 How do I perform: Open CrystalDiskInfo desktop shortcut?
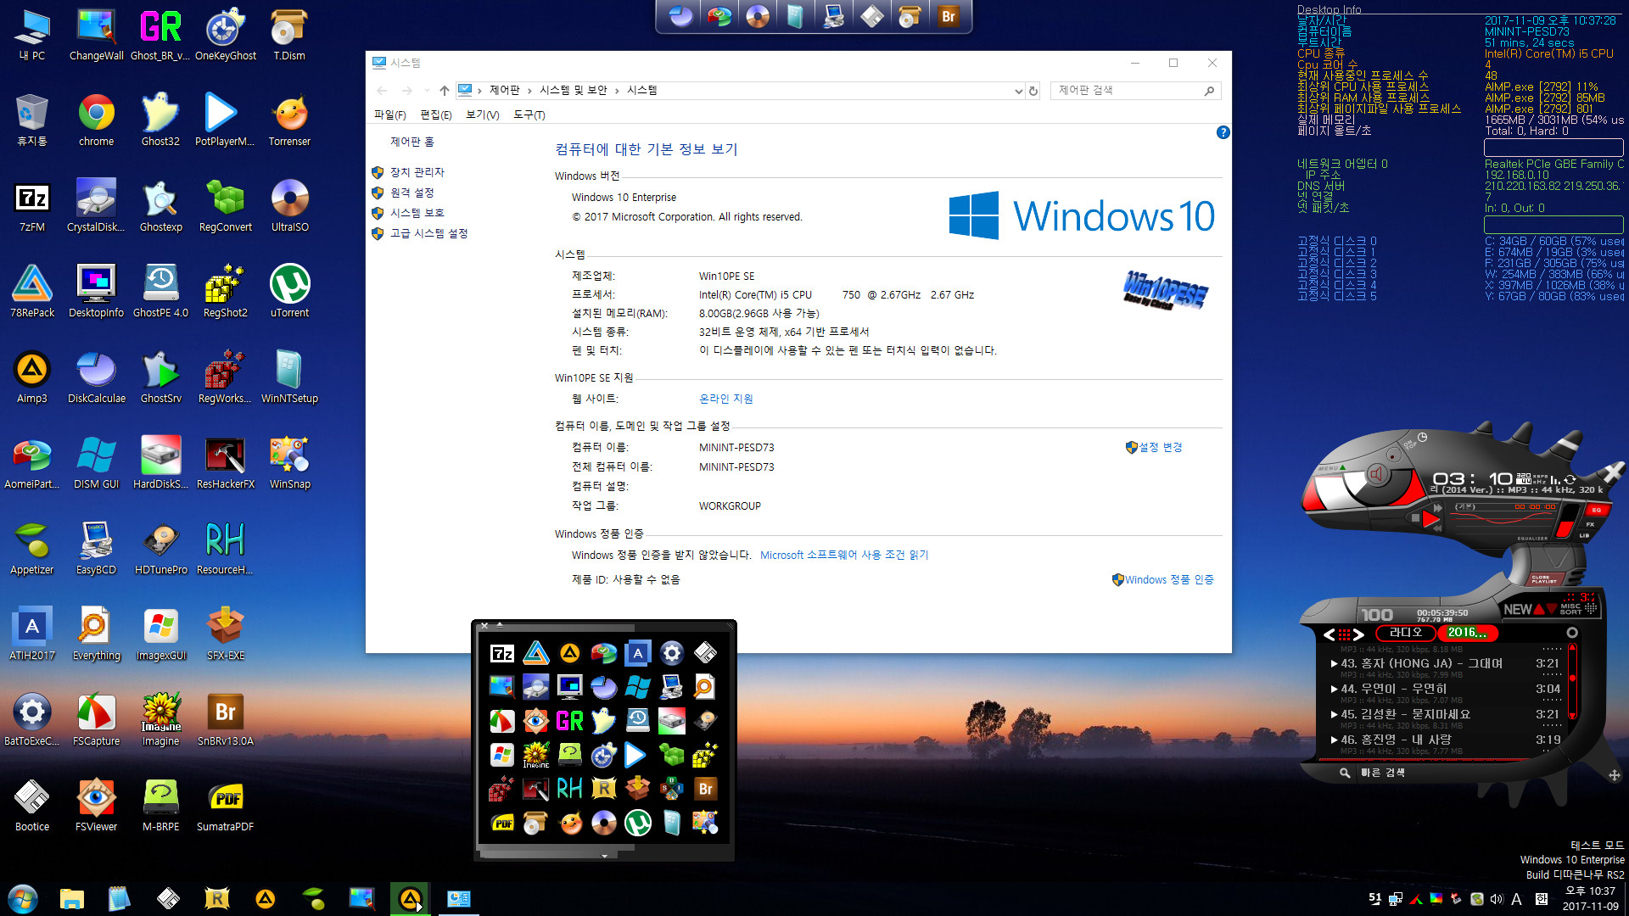pyautogui.click(x=96, y=206)
